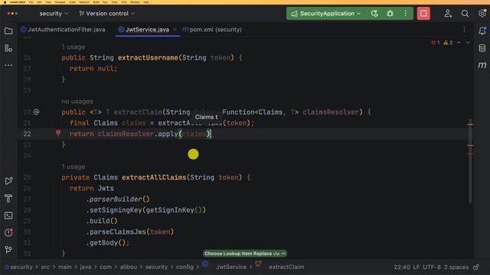Screen dimensions: 490x275
Task: Open the Version control dropdown
Action: (x=107, y=14)
